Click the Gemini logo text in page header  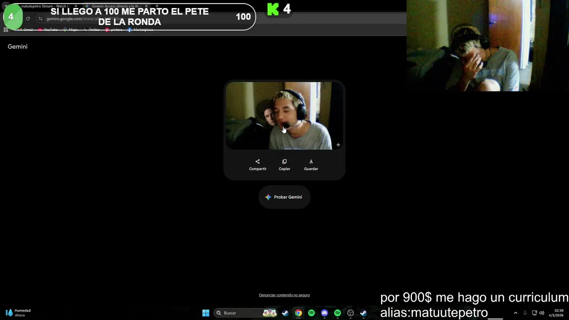click(17, 46)
